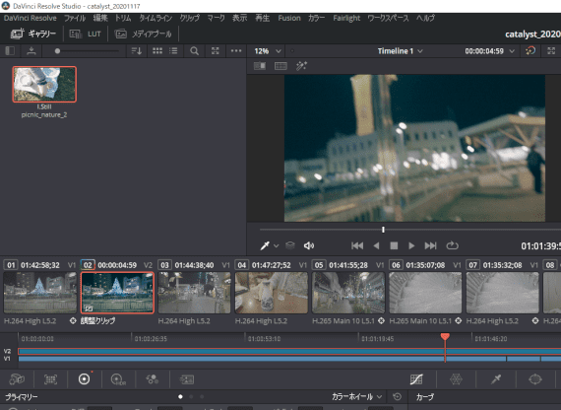Image resolution: width=561 pixels, height=410 pixels.
Task: Click the viewer scrub bar handle
Action: [x=383, y=230]
